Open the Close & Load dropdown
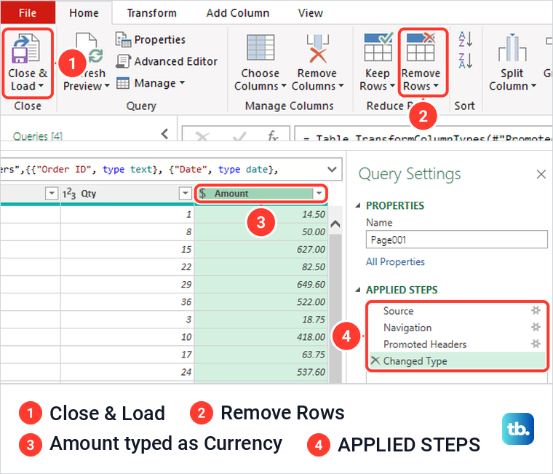 point(41,86)
